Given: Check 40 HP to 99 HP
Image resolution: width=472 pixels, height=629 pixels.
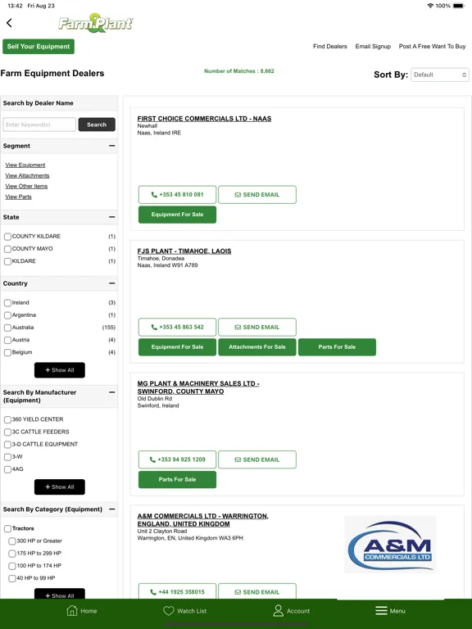Looking at the screenshot, I should coord(12,578).
